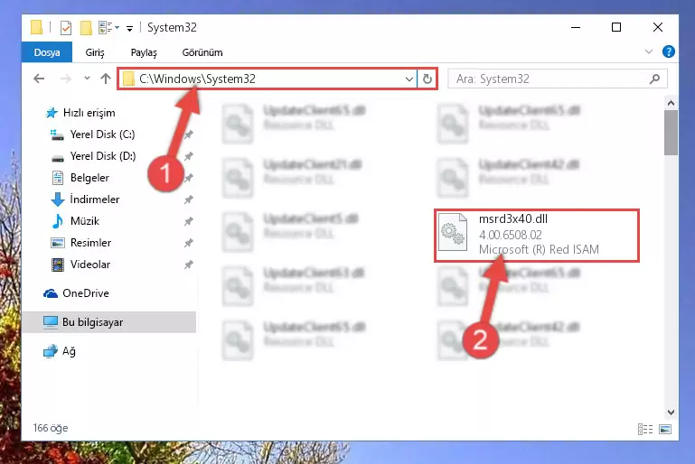Click the scrollbar up arrow
Screen dimensions: 695x464
(x=672, y=103)
